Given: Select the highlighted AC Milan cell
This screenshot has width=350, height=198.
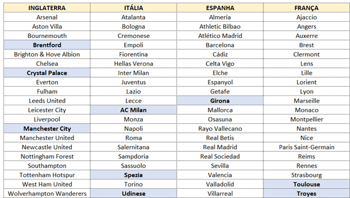Looking at the screenshot, I should (x=133, y=110).
